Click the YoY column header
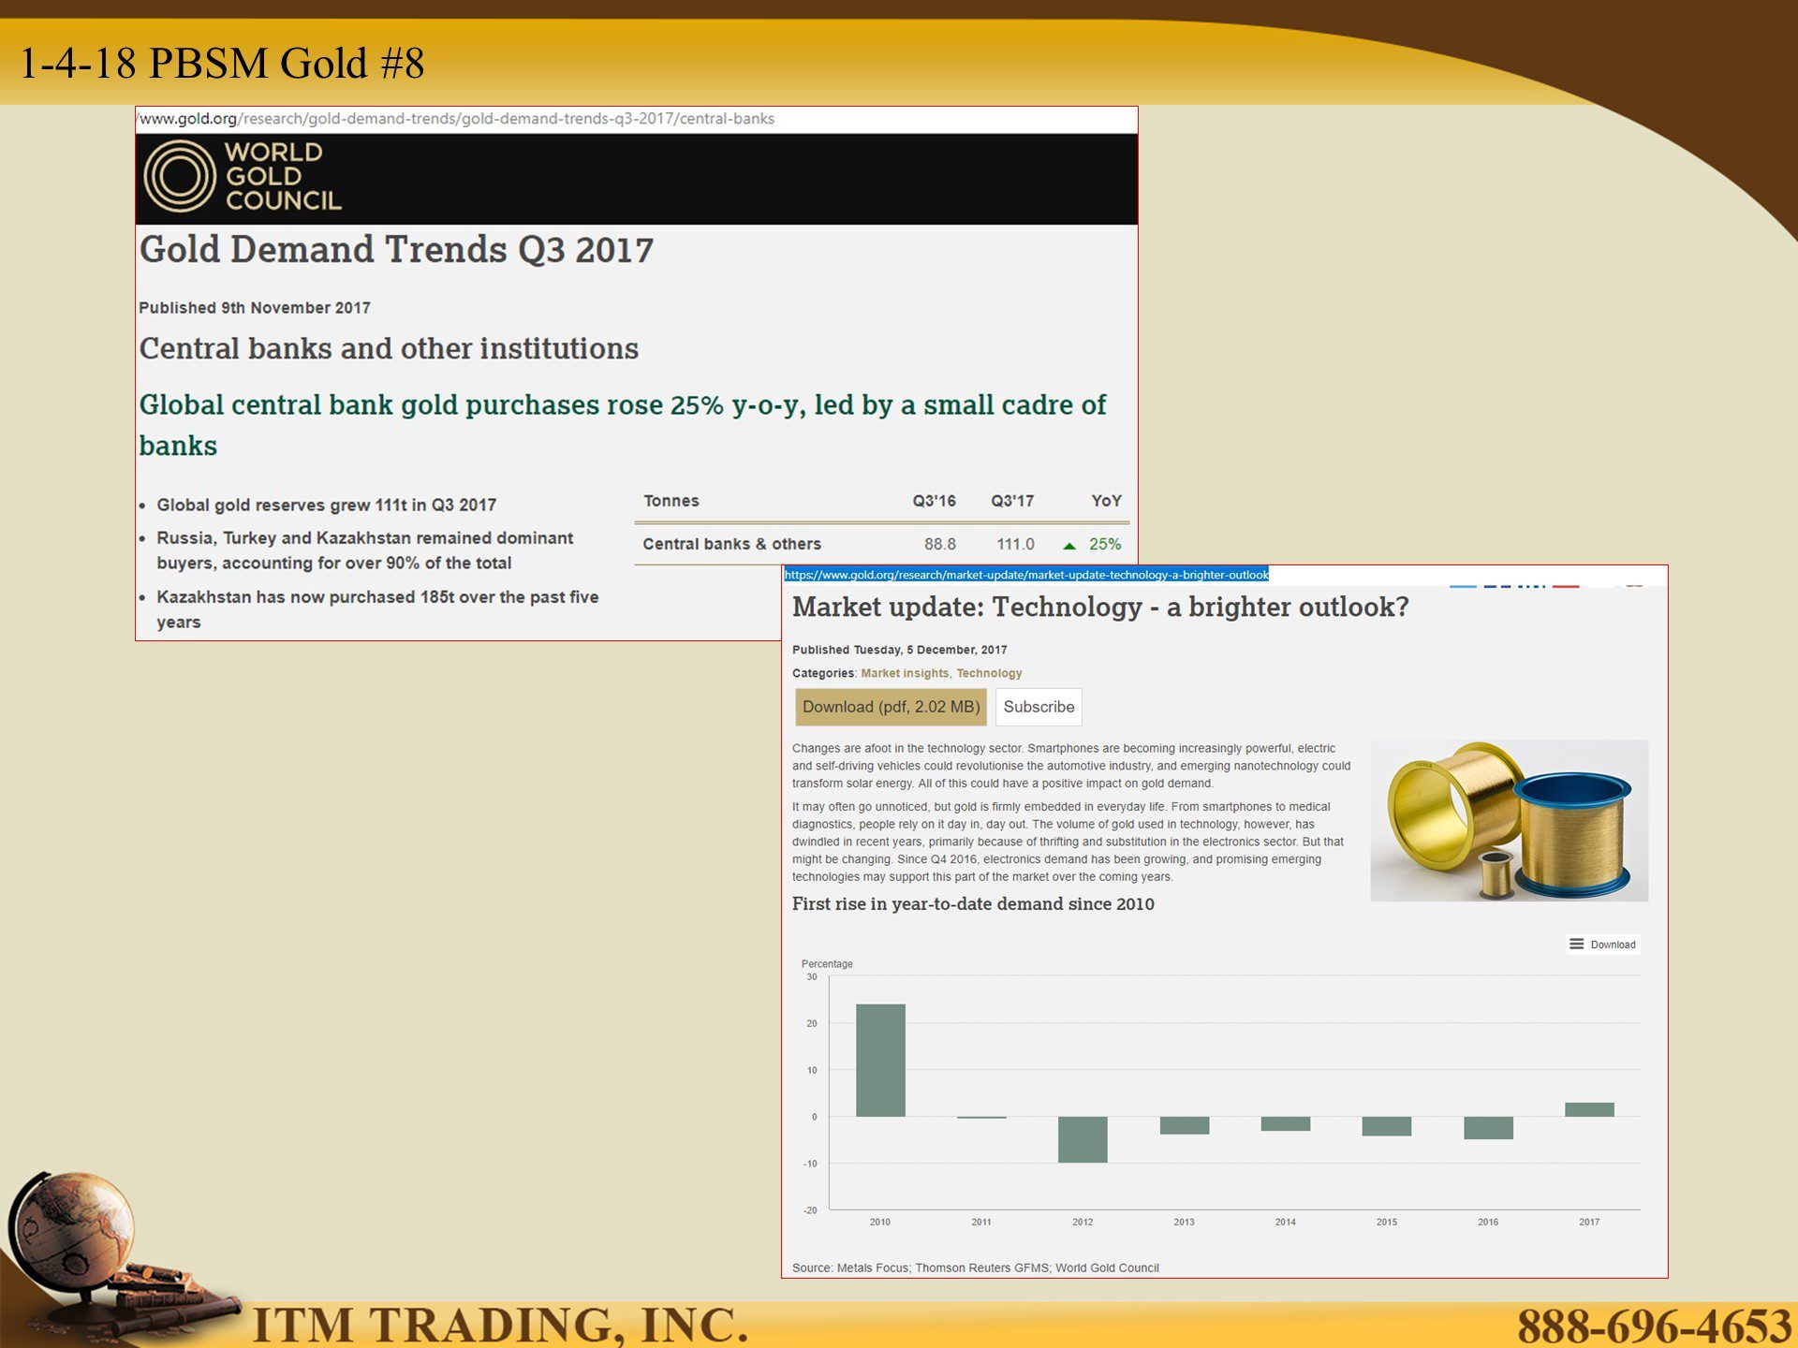1798x1348 pixels. pos(1106,501)
